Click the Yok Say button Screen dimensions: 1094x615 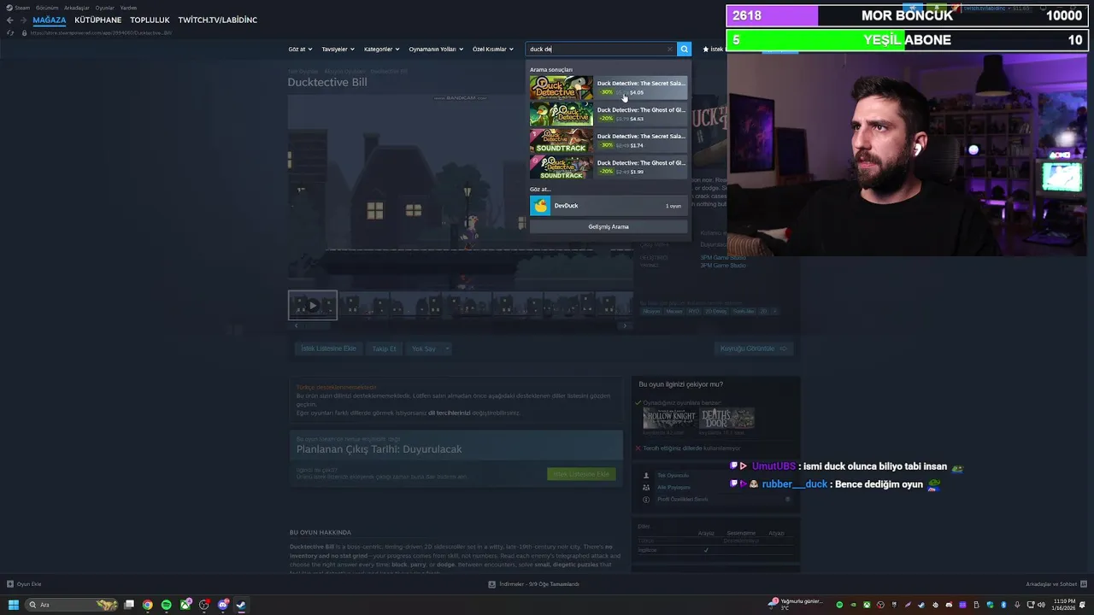pos(423,348)
